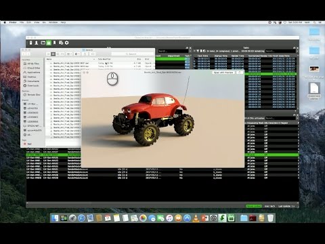Sort tasks by the Render Time column header

click(x=238, y=56)
